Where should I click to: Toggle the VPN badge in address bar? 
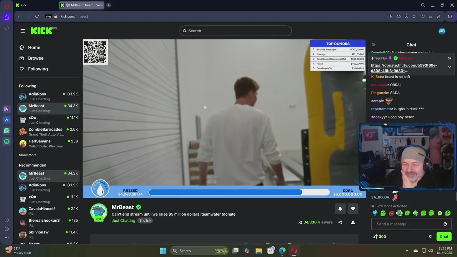pyautogui.click(x=48, y=16)
